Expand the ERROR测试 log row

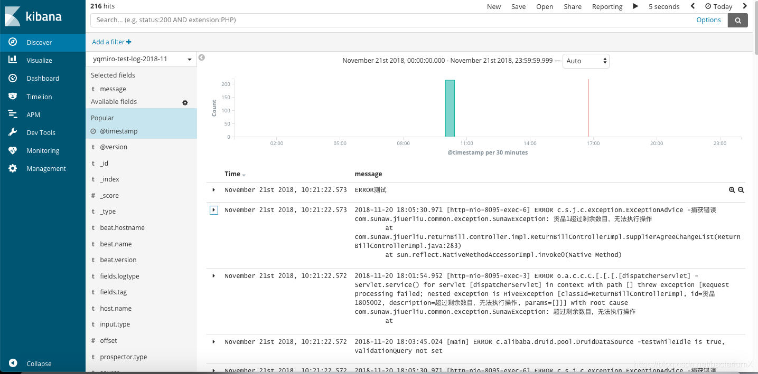pos(213,190)
